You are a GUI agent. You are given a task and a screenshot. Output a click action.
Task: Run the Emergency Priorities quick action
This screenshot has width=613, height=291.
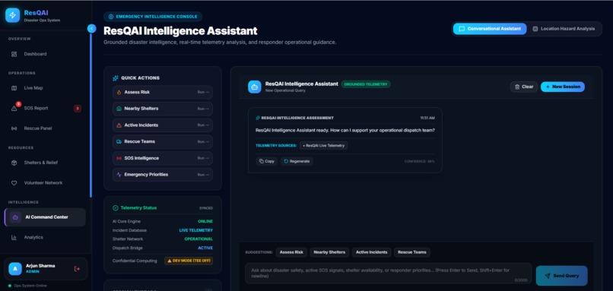coord(163,175)
